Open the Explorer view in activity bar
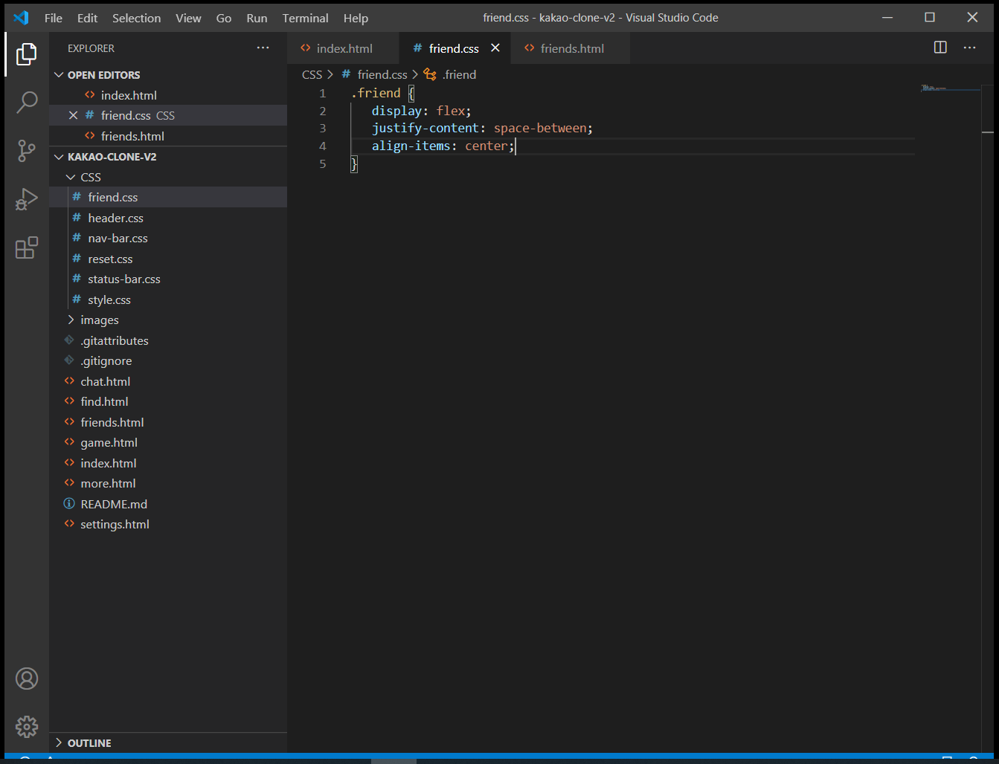This screenshot has height=764, width=999. pyautogui.click(x=27, y=54)
